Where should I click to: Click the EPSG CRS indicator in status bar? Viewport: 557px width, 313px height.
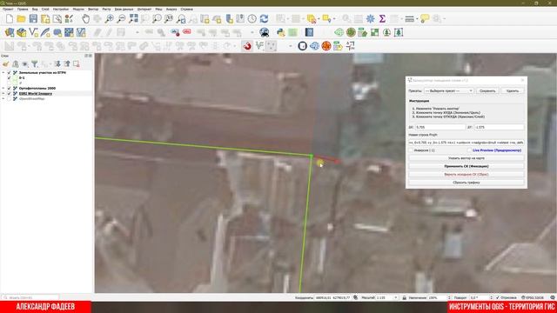(x=533, y=297)
